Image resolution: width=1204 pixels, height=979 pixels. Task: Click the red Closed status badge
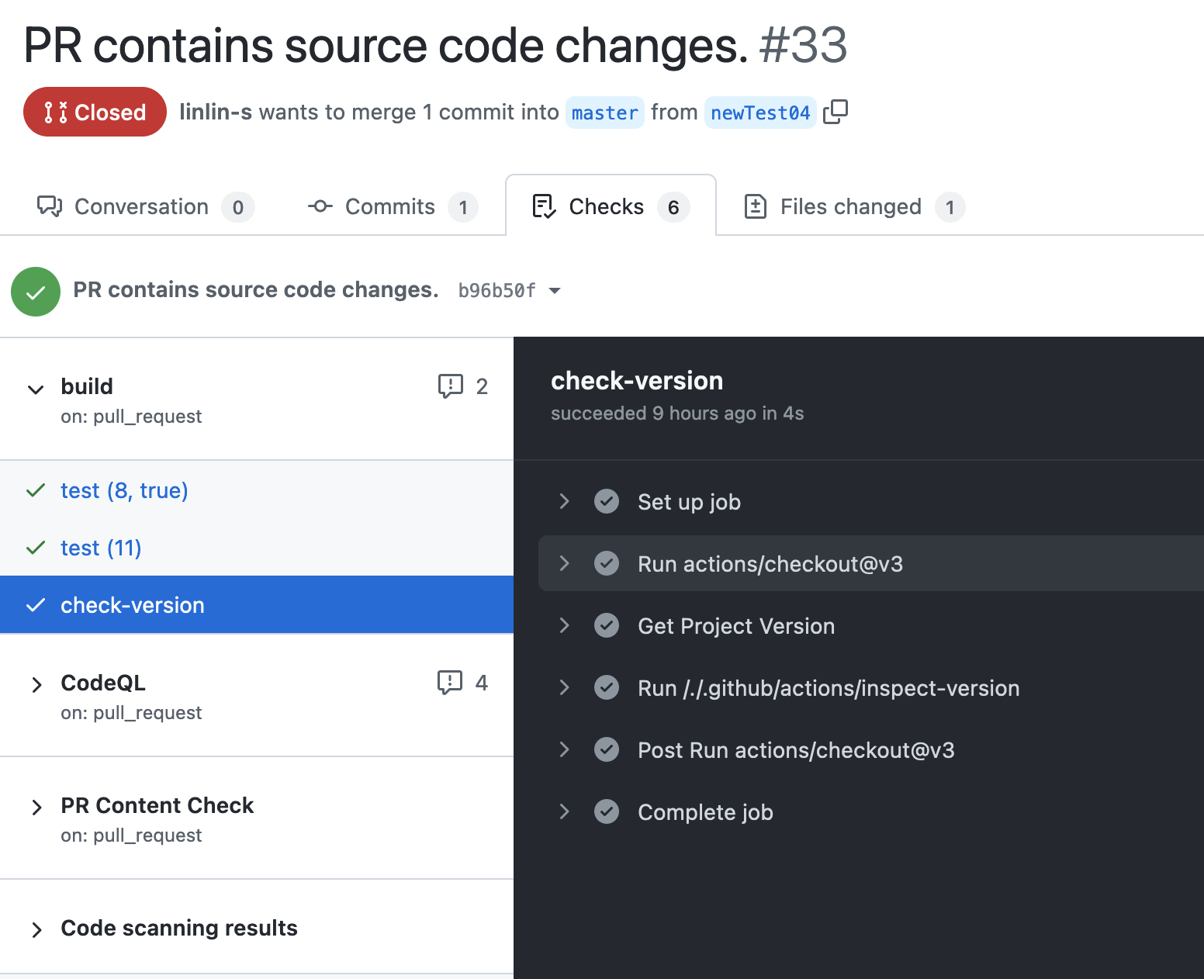coord(95,112)
